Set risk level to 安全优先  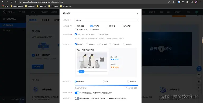128,82
